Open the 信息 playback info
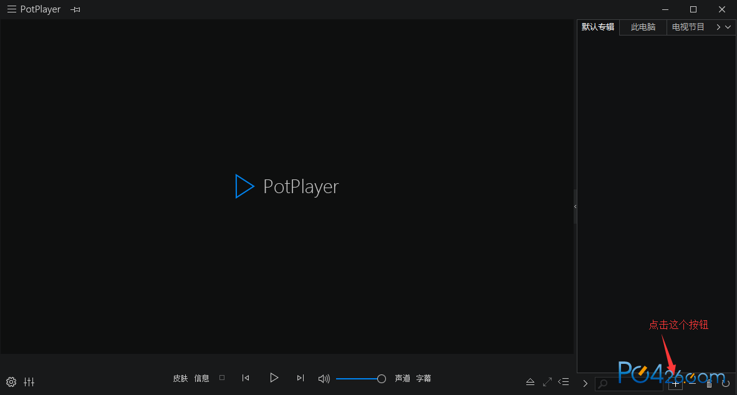737x395 pixels. (x=201, y=379)
